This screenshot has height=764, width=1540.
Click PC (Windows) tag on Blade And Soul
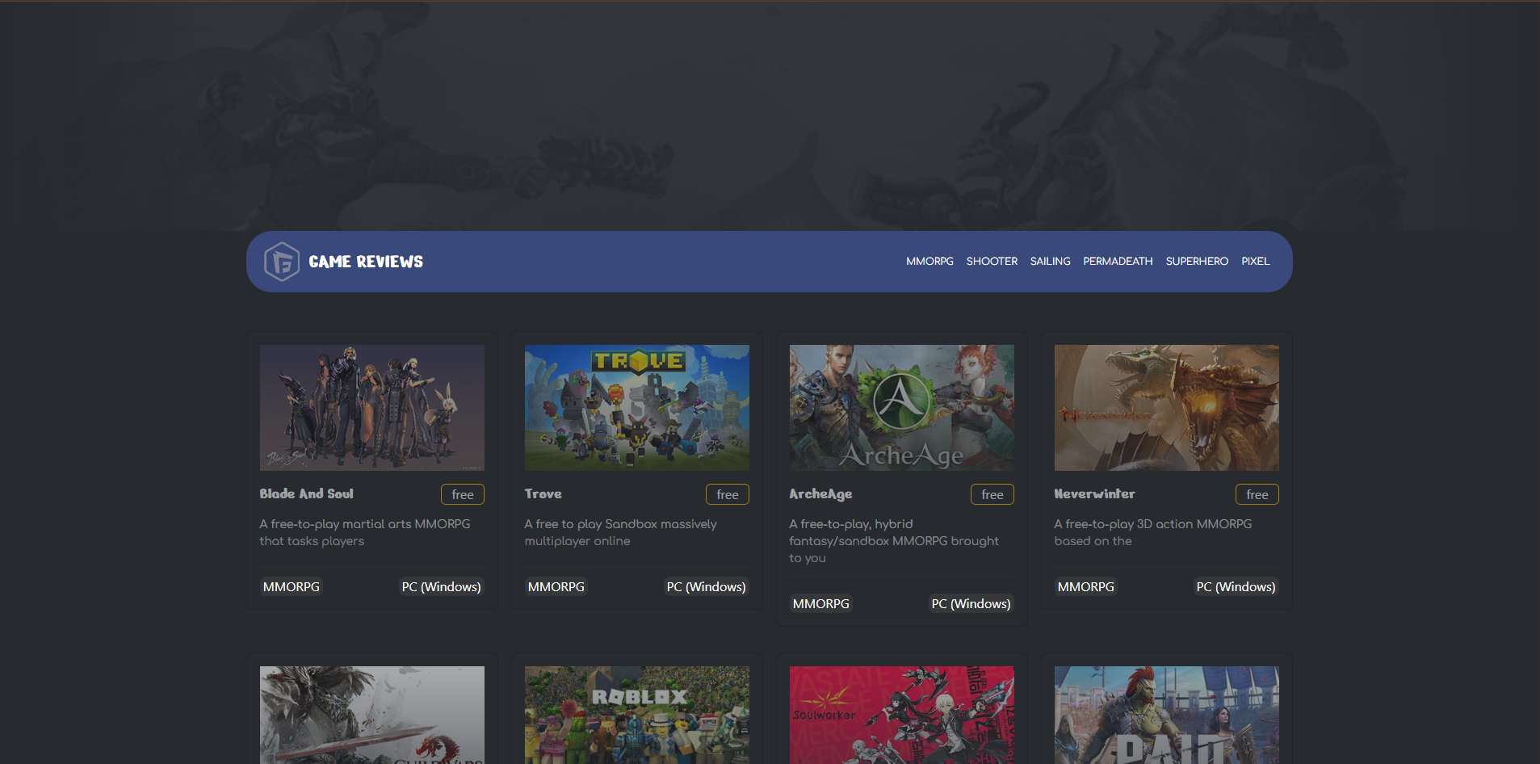coord(442,587)
